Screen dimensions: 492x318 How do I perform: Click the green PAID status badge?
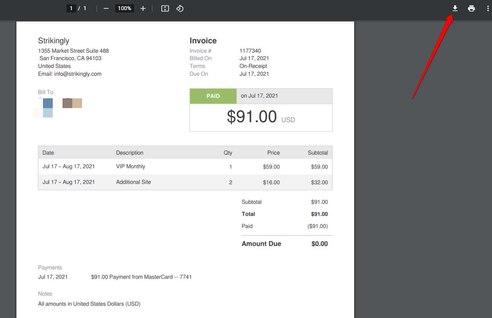213,96
